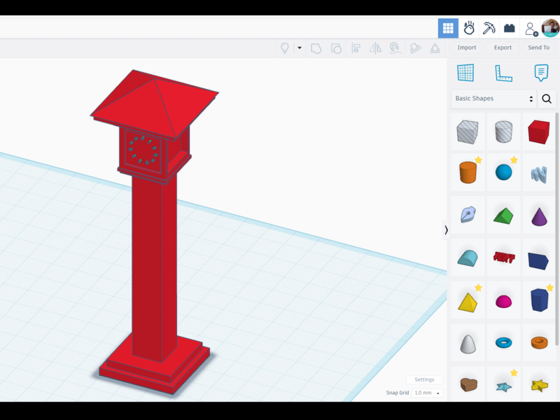Pick the light blue Star shape

[x=503, y=386]
